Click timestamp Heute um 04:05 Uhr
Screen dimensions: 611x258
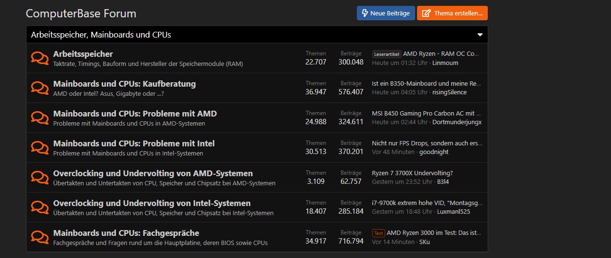point(400,92)
